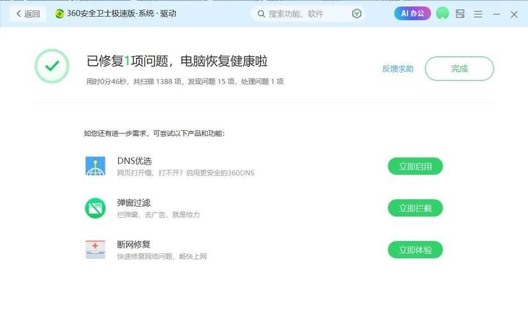
Task: Minimize the 360 window
Action: tap(496, 14)
